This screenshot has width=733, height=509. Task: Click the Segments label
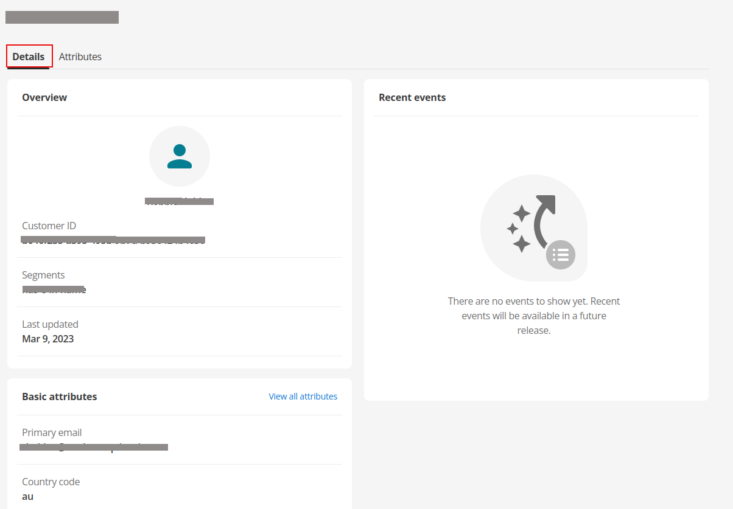(43, 275)
